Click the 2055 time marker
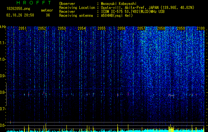208x132 pixels. click(102, 28)
